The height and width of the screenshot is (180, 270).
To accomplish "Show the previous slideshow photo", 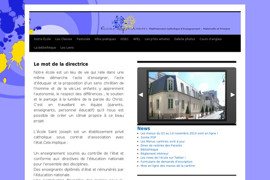I will [141, 95].
